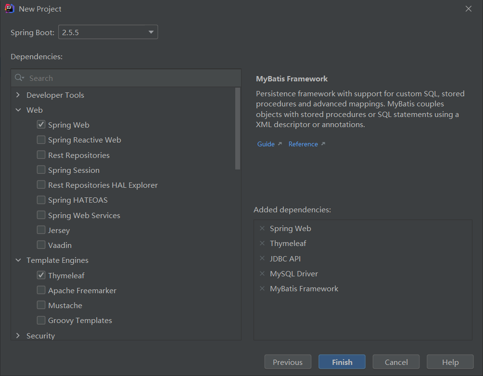This screenshot has width=483, height=376.
Task: Select Template Engines category label
Action: 57,260
